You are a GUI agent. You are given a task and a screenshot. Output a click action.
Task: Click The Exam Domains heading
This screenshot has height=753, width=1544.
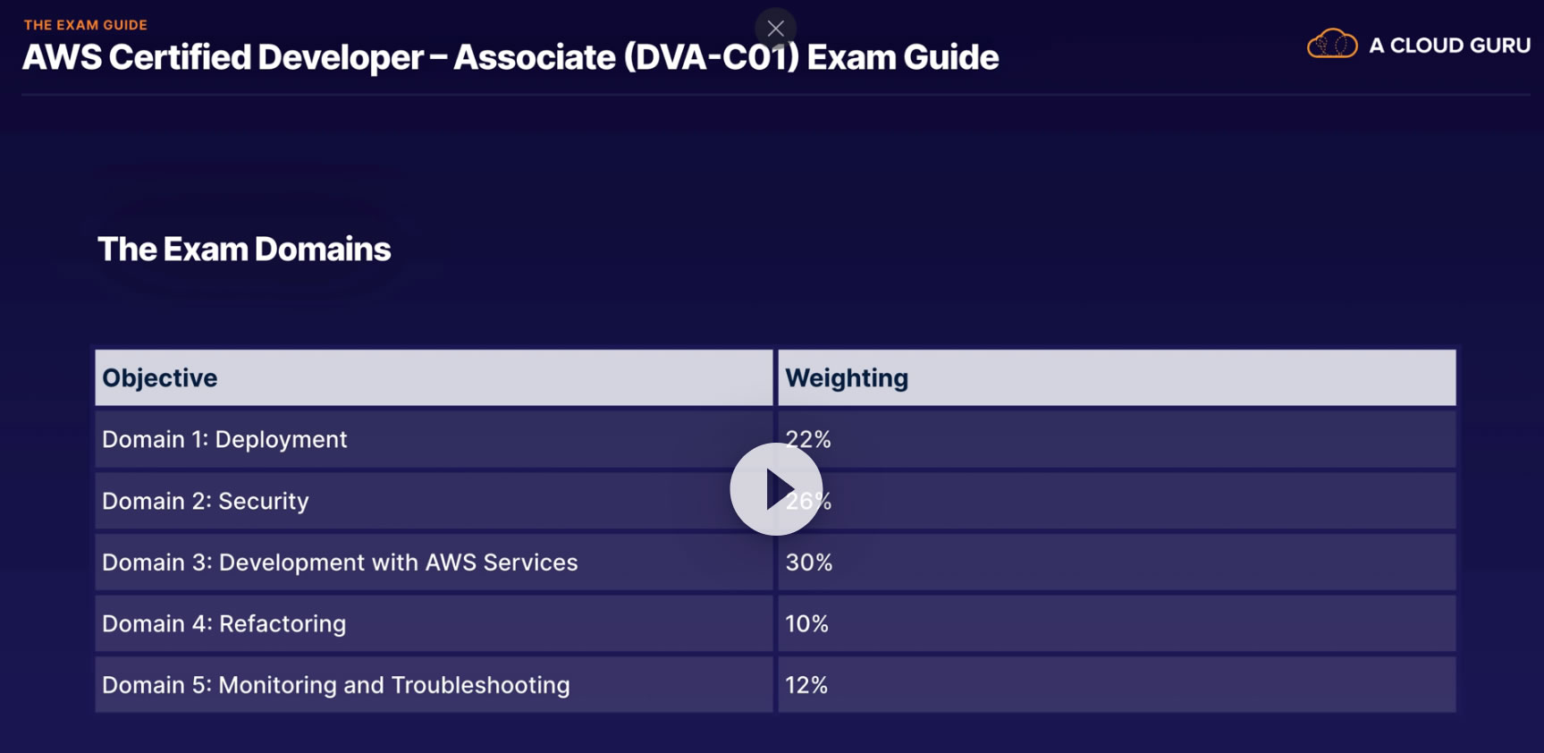pos(244,250)
